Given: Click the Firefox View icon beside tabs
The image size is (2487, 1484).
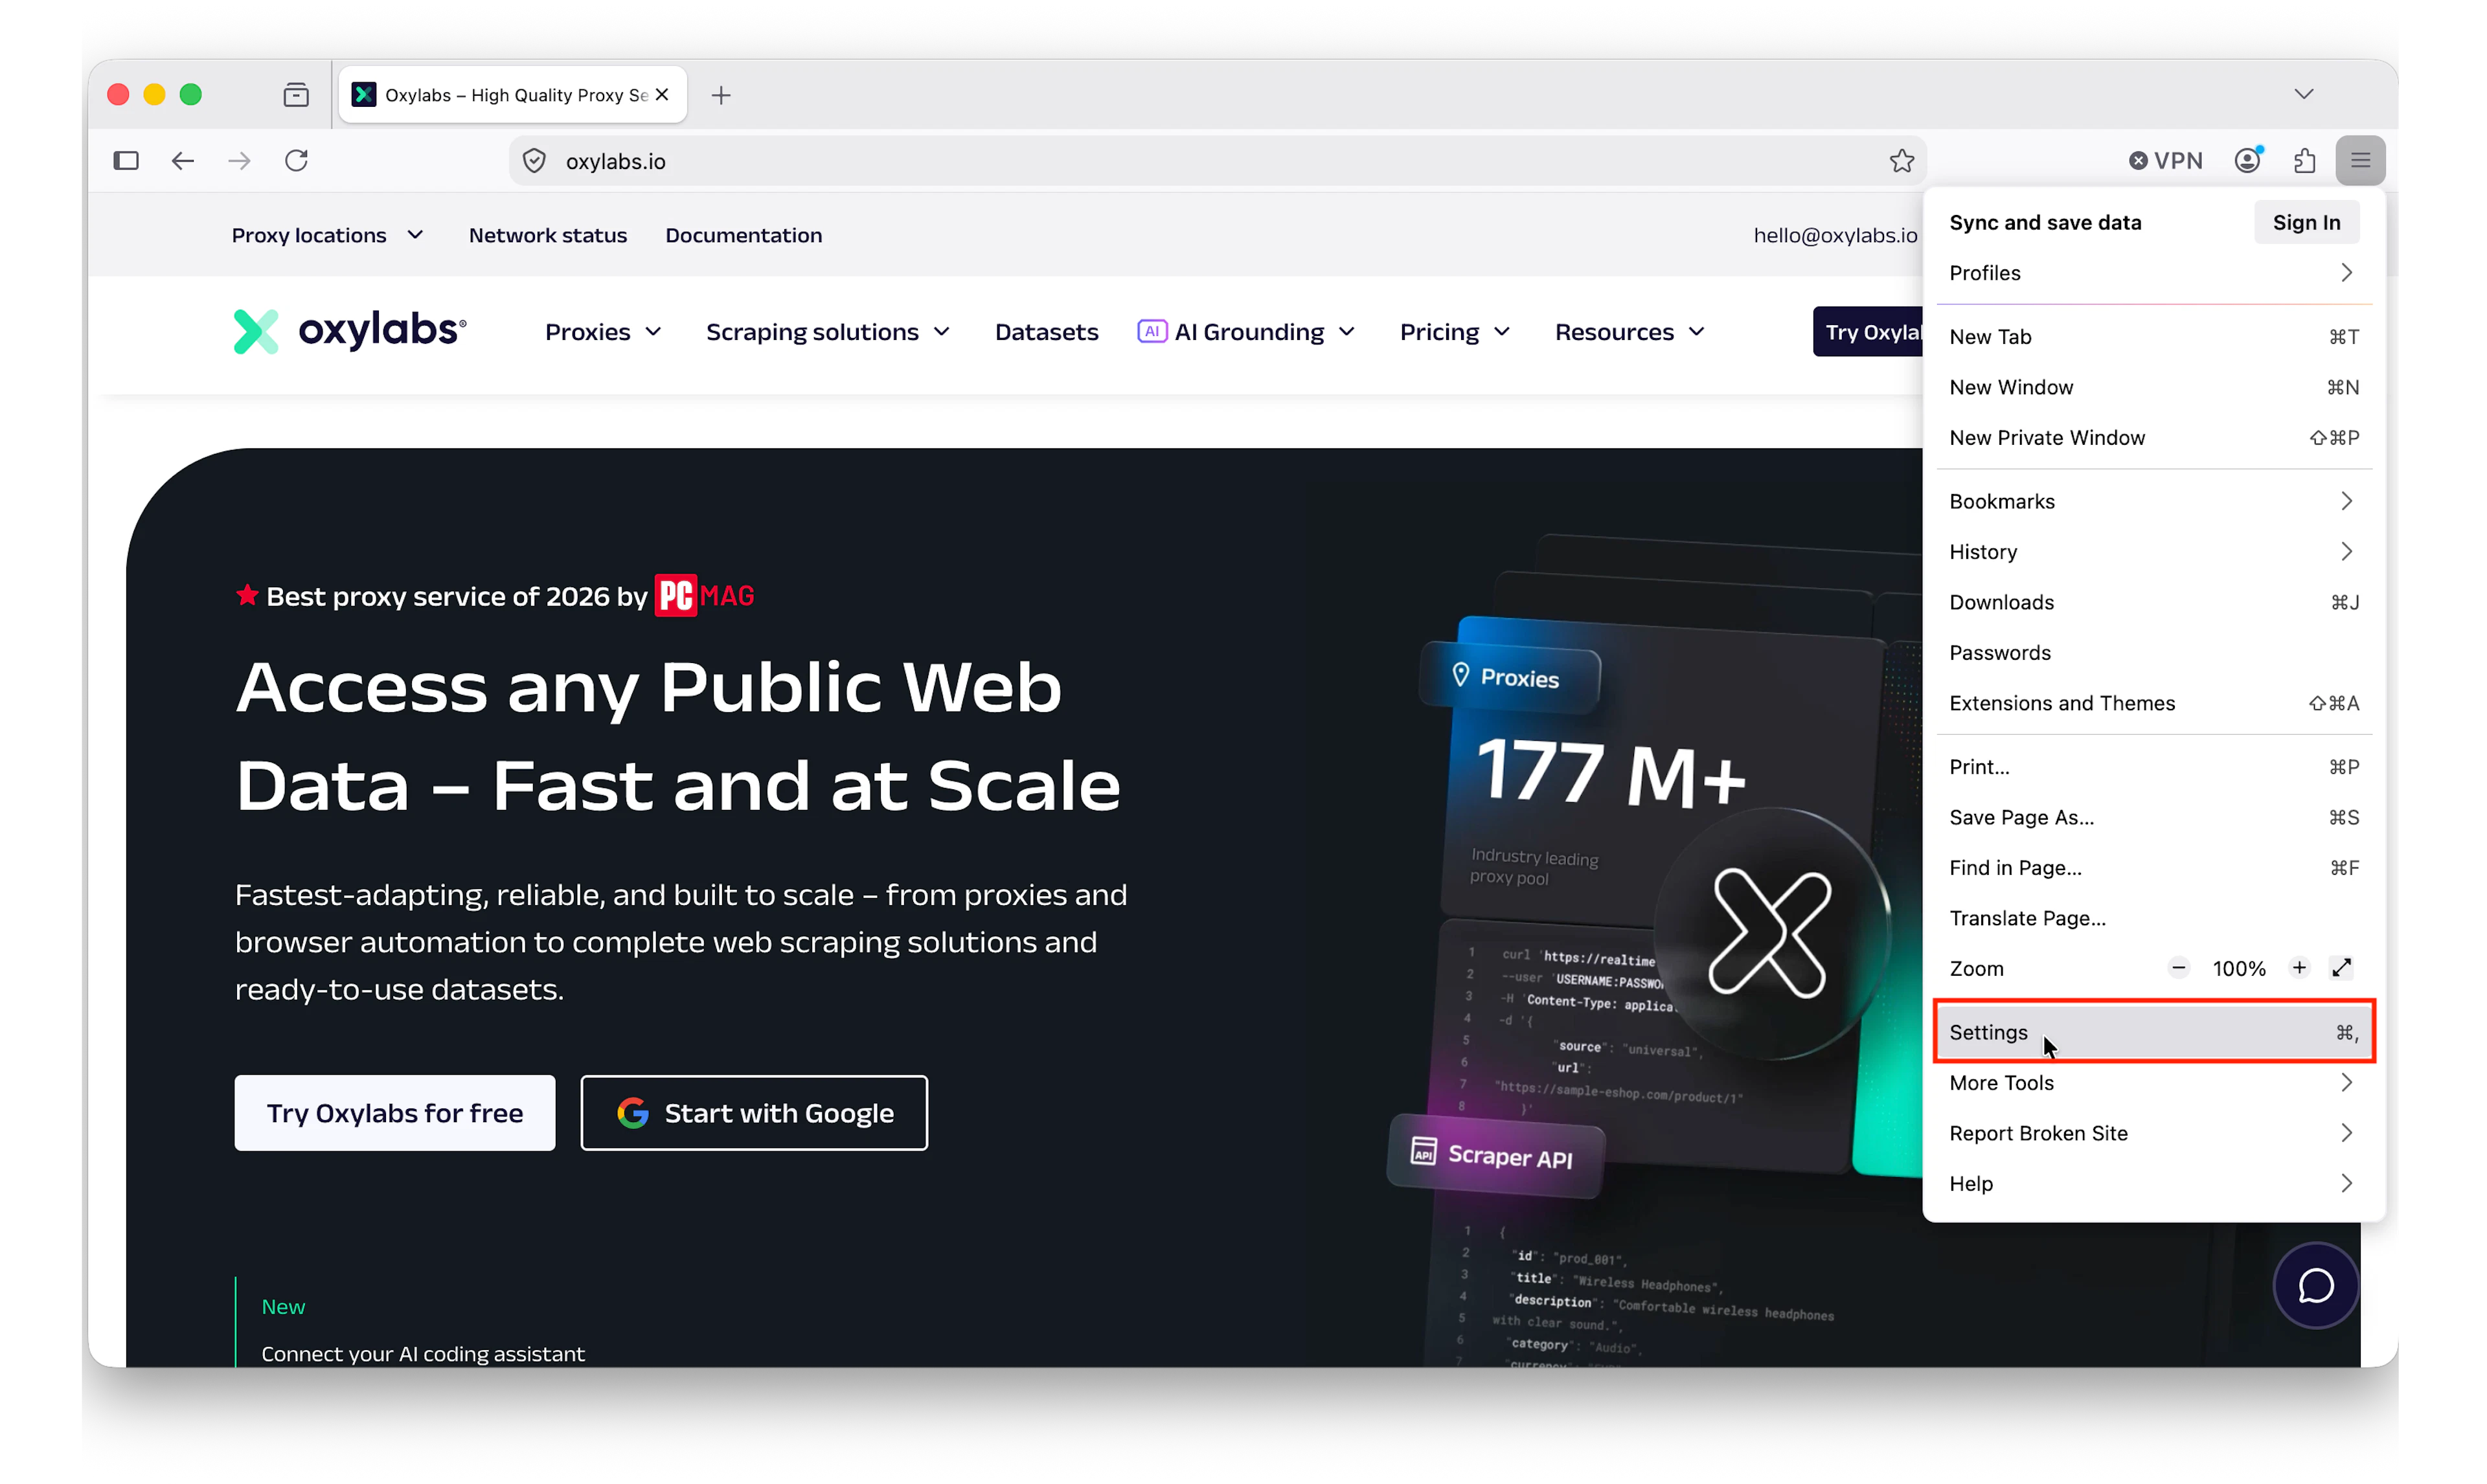Looking at the screenshot, I should 296,95.
